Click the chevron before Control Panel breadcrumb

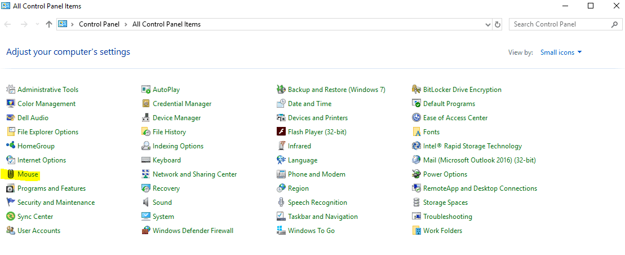[x=73, y=24]
